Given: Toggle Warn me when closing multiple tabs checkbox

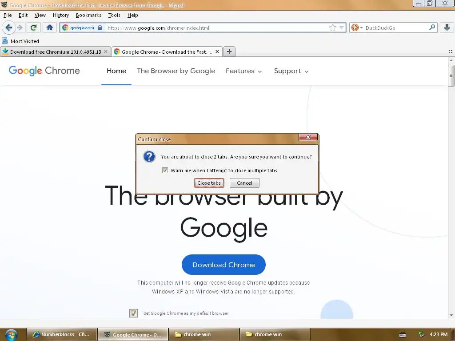Looking at the screenshot, I should tap(165, 170).
